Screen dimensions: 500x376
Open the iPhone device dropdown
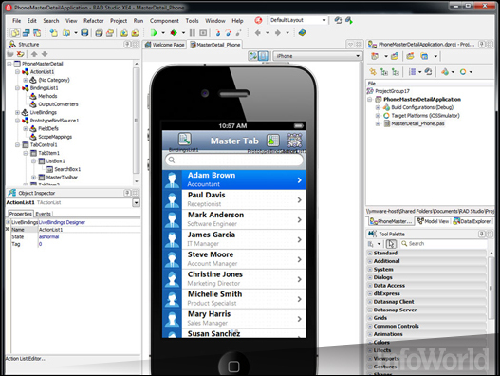318,56
